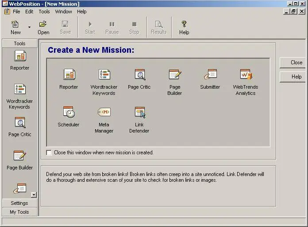Open the Tools menu

coord(44,12)
